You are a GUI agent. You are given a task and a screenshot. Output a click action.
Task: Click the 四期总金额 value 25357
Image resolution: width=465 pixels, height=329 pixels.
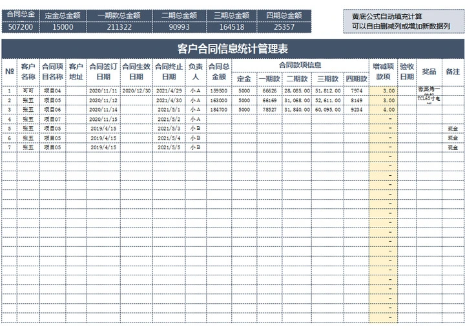pyautogui.click(x=284, y=27)
